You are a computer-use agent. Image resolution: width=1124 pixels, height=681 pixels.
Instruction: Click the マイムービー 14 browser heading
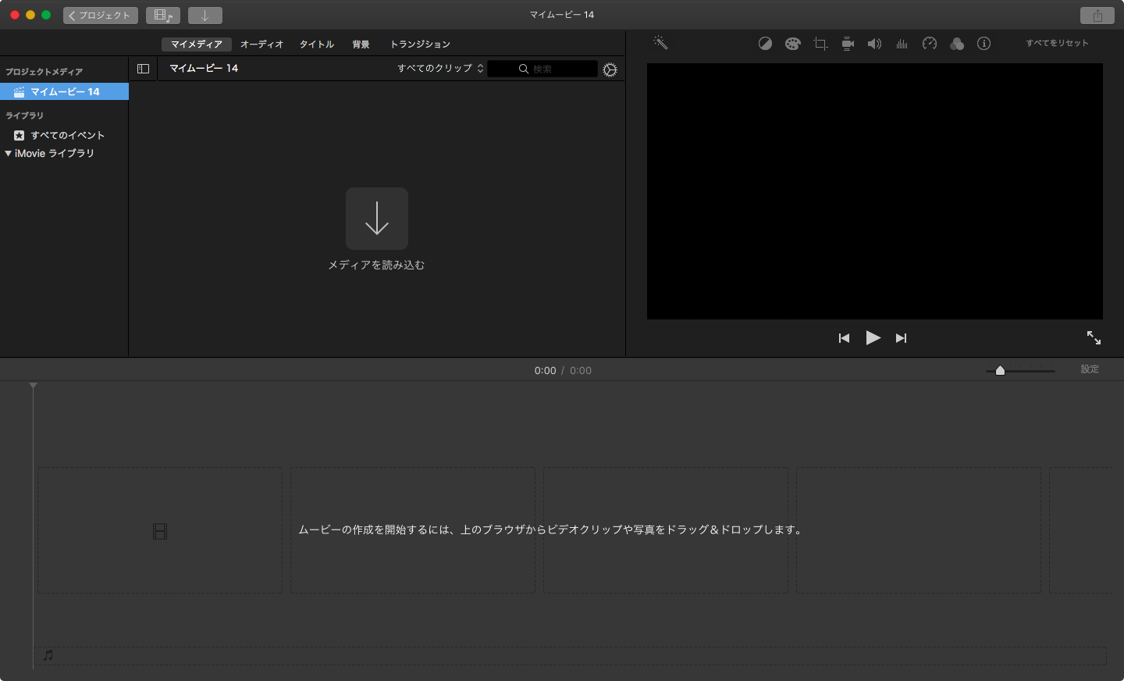click(204, 69)
